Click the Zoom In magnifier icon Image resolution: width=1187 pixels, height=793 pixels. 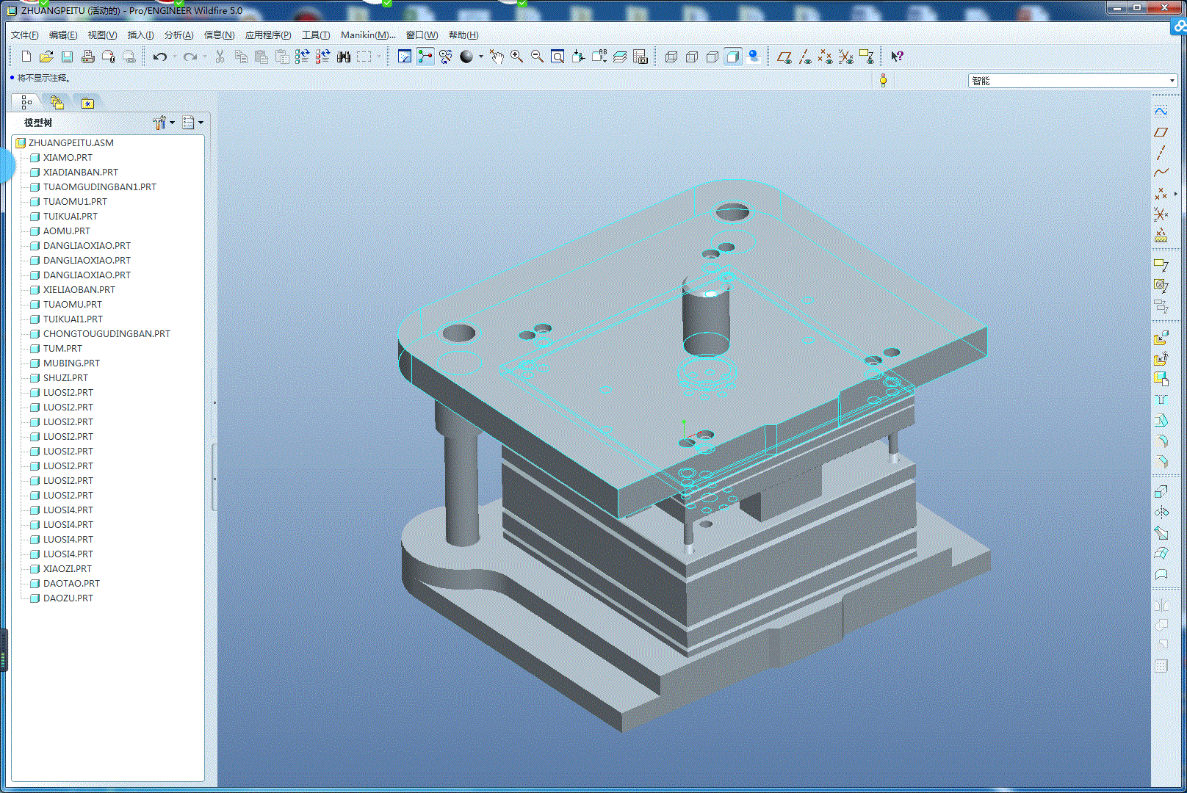tap(517, 57)
